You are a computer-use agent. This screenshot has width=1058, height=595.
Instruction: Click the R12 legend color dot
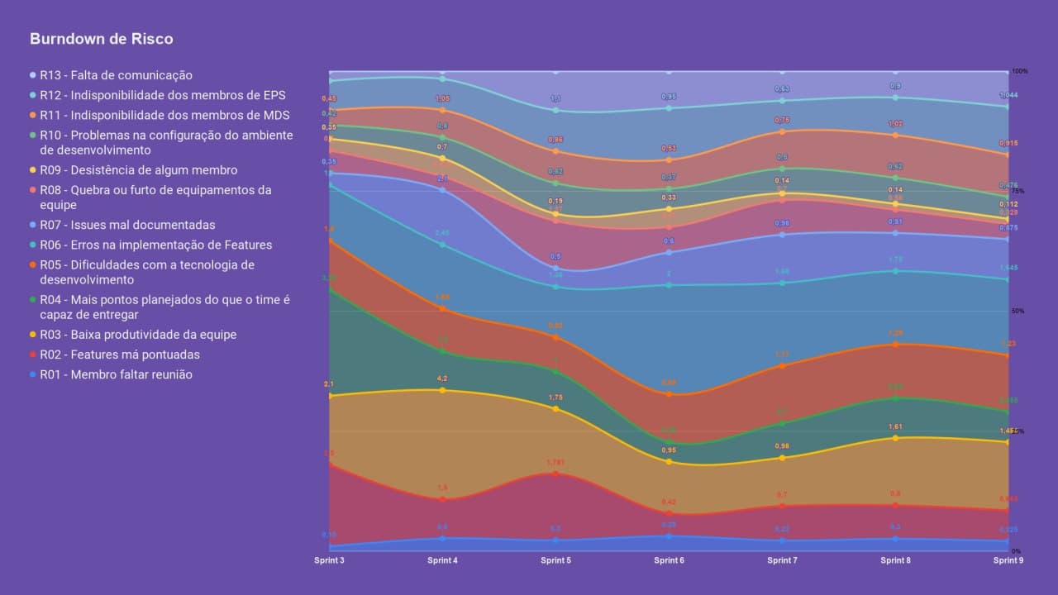(33, 95)
